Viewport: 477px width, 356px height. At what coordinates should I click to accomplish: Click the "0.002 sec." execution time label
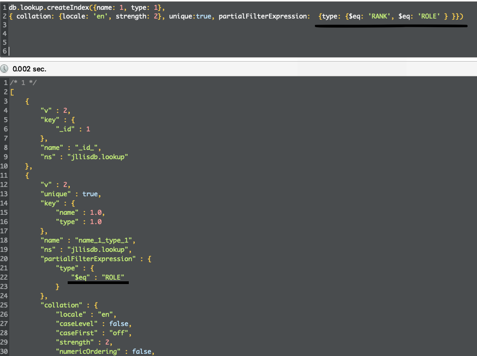(29, 69)
